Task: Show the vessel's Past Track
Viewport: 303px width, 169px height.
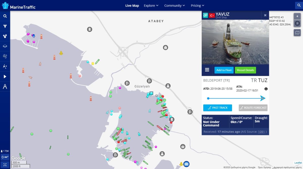Action: (217, 108)
